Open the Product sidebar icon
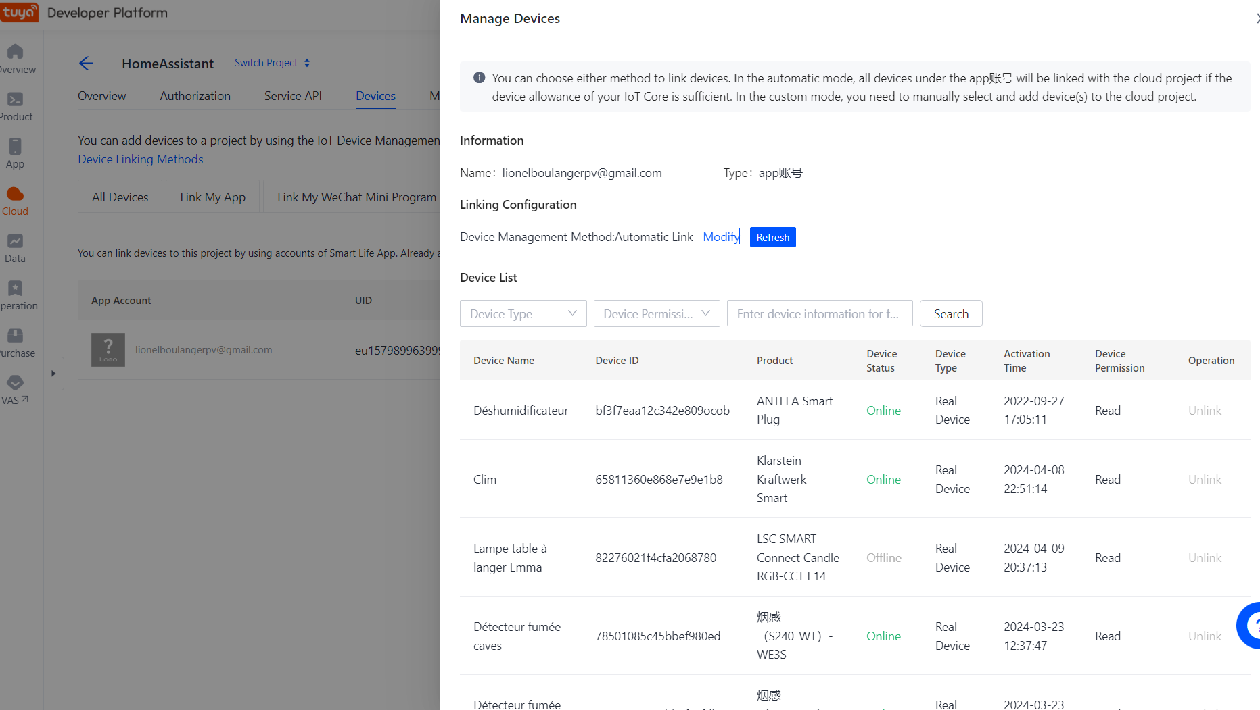 15,99
